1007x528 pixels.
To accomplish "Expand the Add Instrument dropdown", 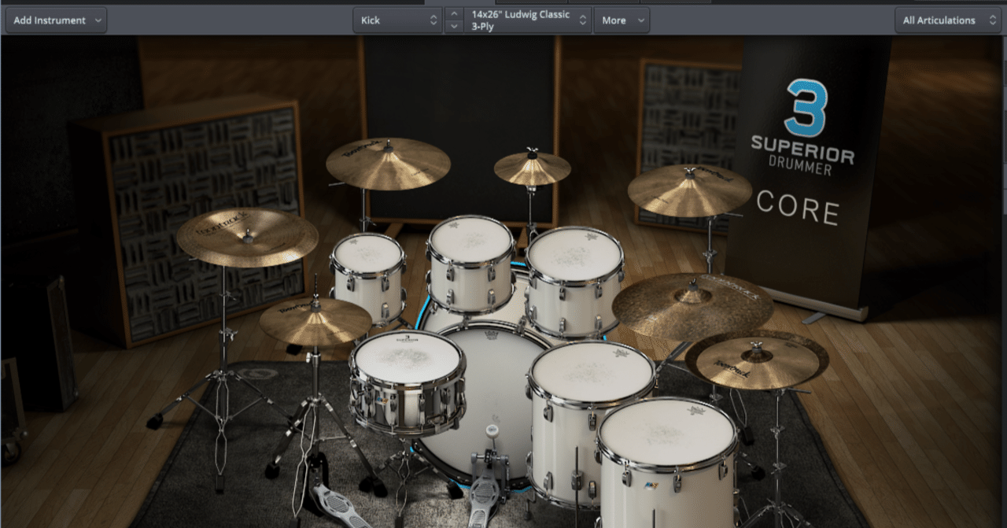I will pos(97,20).
